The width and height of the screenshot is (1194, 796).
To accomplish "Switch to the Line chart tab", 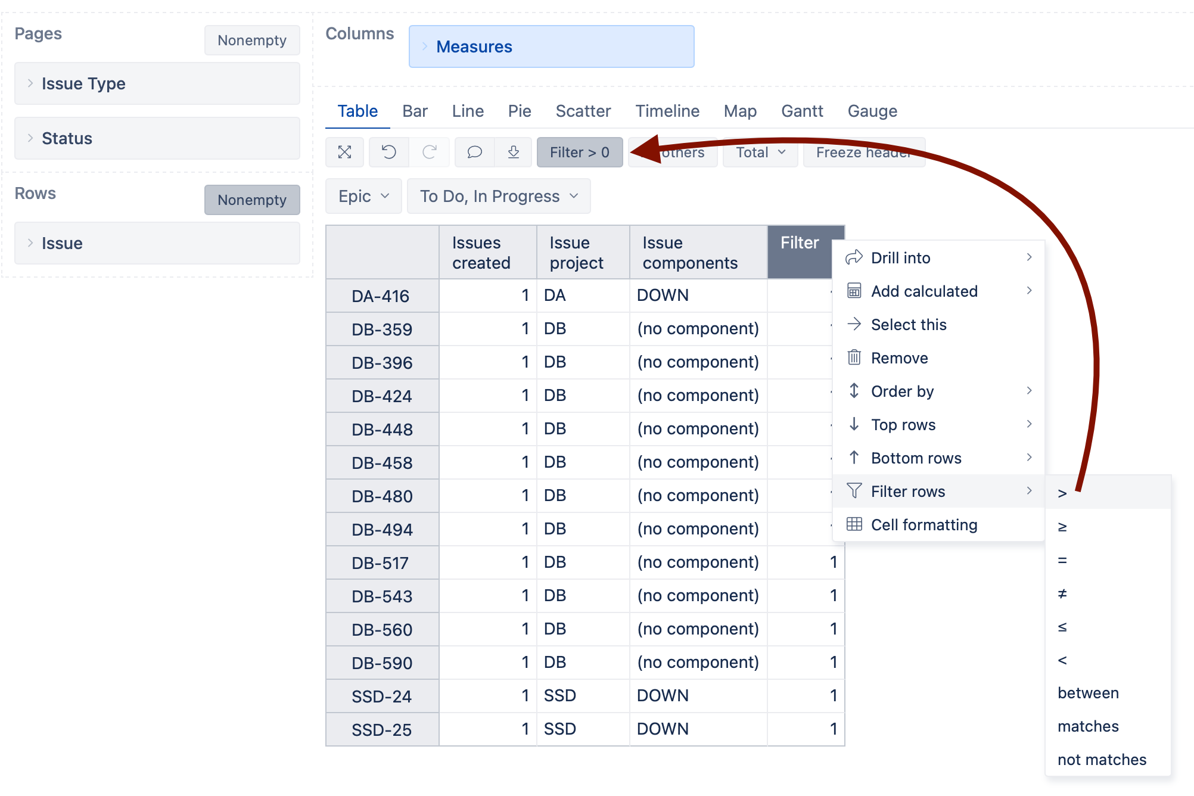I will click(468, 111).
